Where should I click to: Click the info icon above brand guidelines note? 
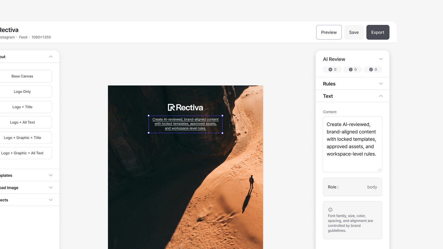tap(330, 210)
